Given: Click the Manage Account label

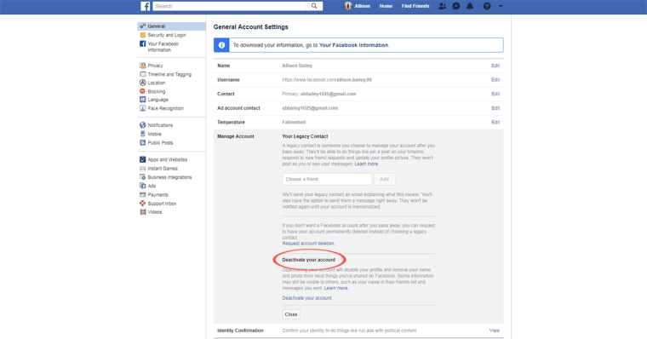Looking at the screenshot, I should tap(236, 136).
